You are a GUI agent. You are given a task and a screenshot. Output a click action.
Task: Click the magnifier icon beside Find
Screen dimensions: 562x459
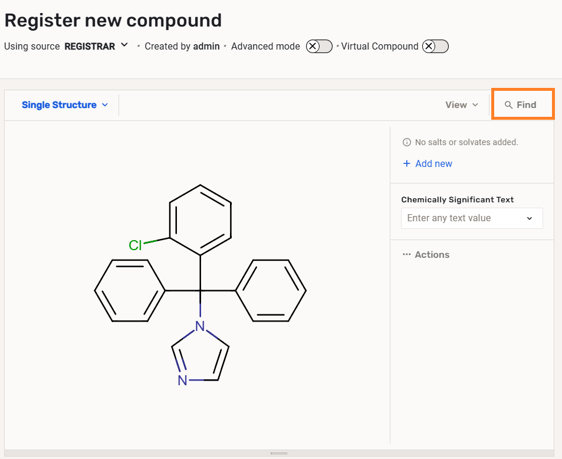click(x=508, y=105)
